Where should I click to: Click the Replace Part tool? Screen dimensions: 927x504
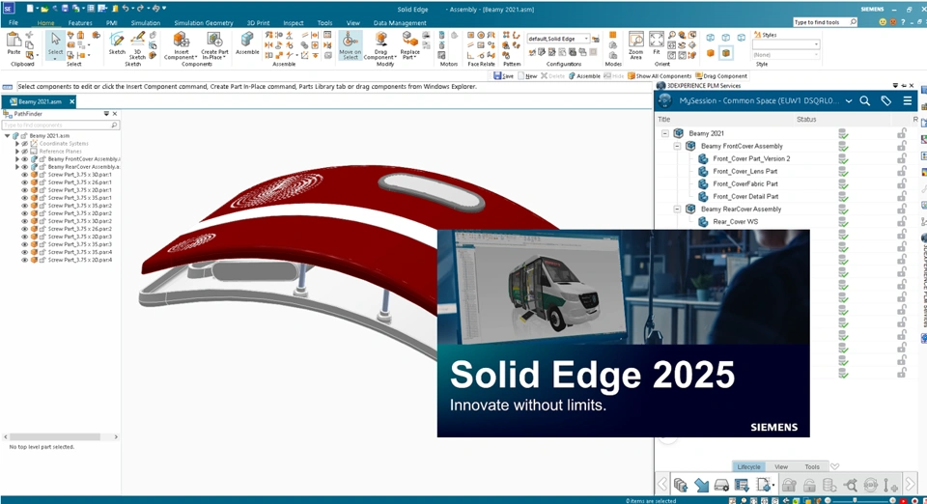409,45
